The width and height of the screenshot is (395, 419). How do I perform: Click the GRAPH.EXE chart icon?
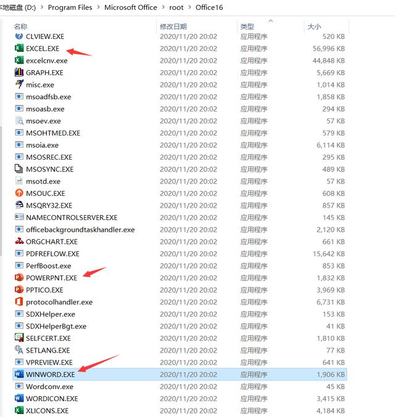(x=19, y=73)
